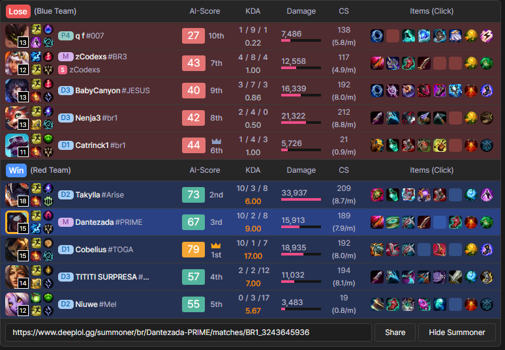505x350 pixels.
Task: Click keystone rune icon next to Cobelius
Action: click(x=48, y=243)
